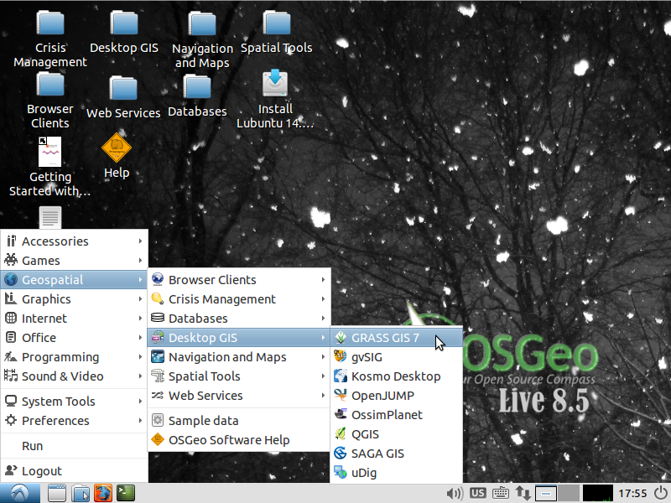Open Kosmo Desktop from the submenu
The image size is (671, 503).
(x=396, y=376)
